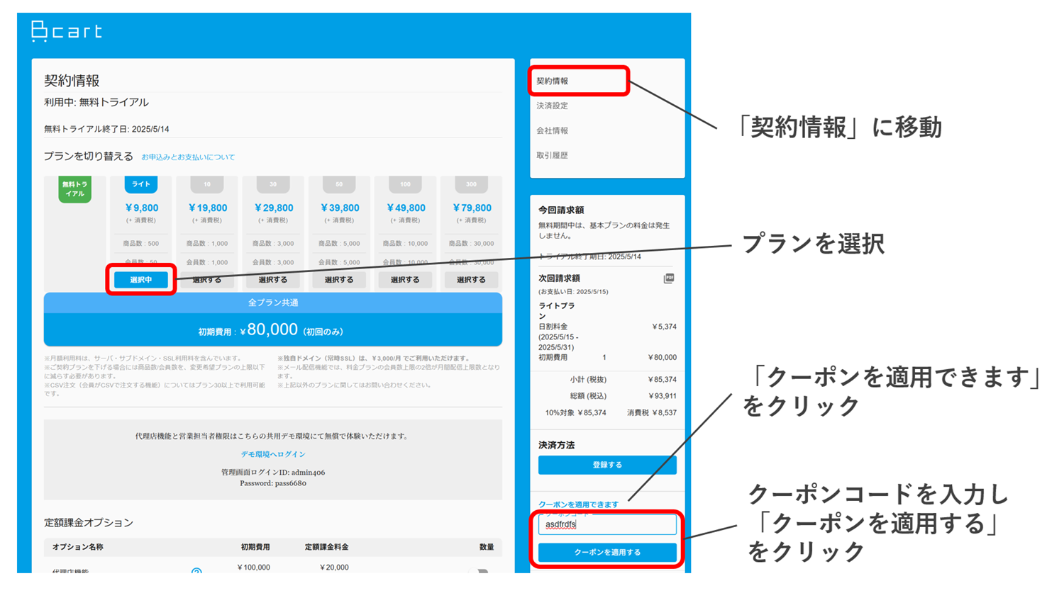The height and width of the screenshot is (598, 1064).
Task: Click the help icon next to 代理店機能
Action: [196, 570]
